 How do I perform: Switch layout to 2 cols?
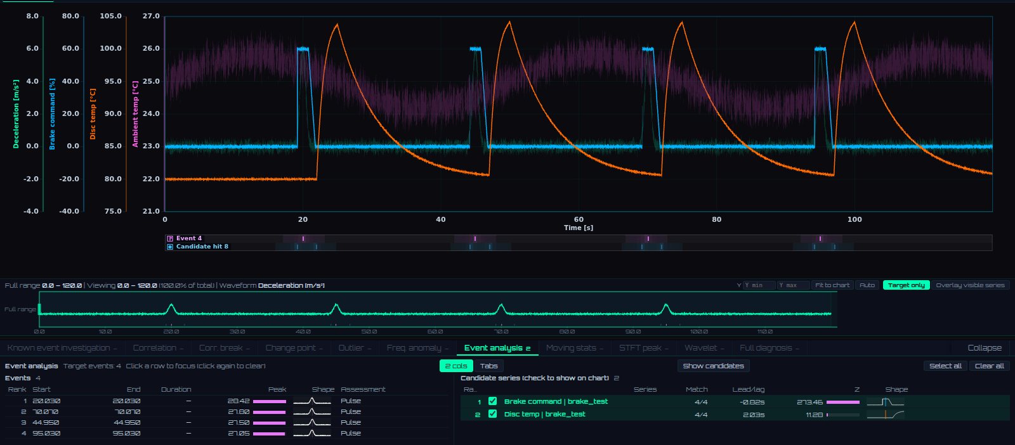click(x=456, y=366)
